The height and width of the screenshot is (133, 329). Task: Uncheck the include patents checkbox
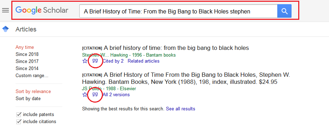(19, 115)
